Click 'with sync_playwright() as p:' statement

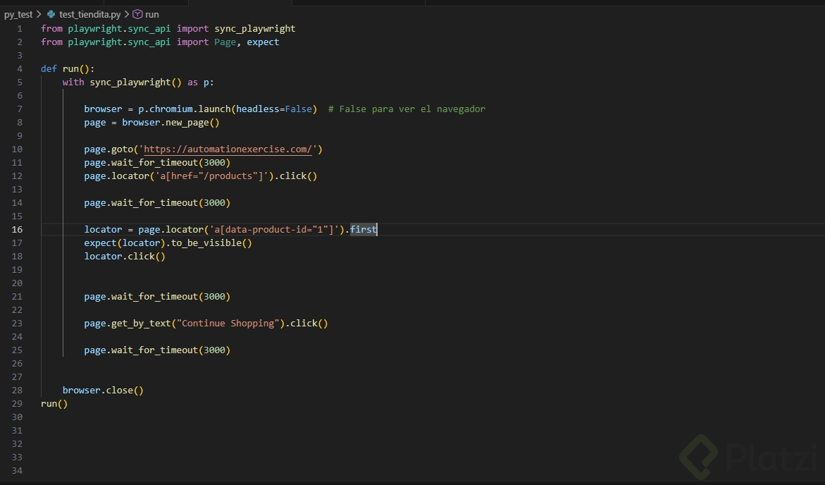(x=138, y=82)
